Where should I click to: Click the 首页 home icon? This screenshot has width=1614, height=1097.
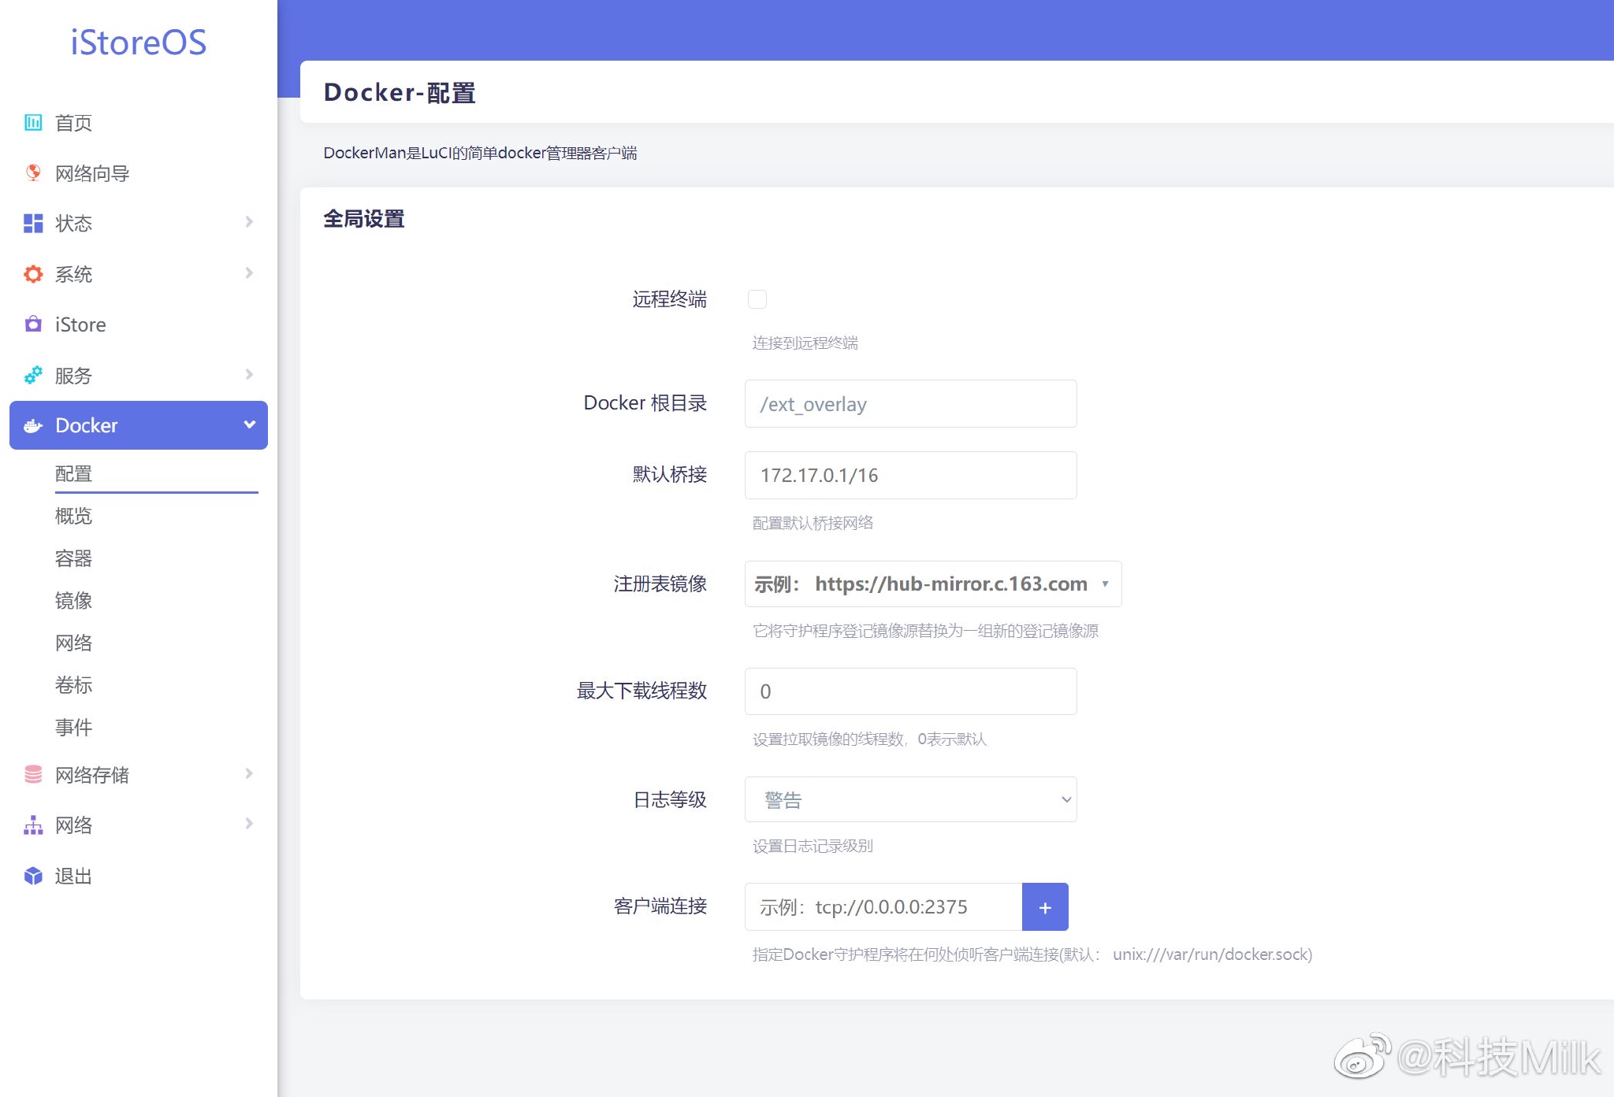pos(32,122)
